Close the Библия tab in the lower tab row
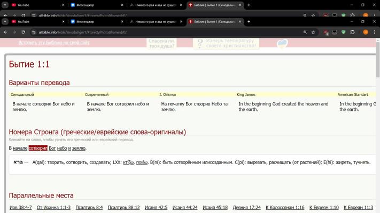This screenshot has height=213, width=380. (x=240, y=22)
